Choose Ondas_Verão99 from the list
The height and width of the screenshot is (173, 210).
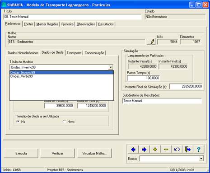(x=61, y=76)
